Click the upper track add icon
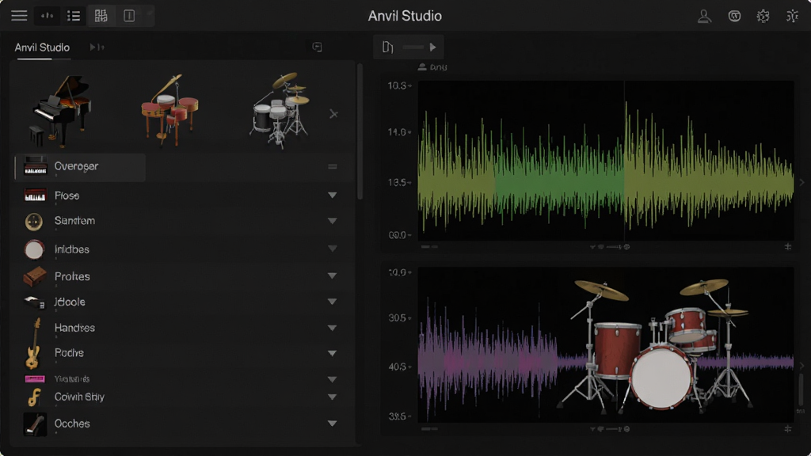This screenshot has width=811, height=456. 788,247
